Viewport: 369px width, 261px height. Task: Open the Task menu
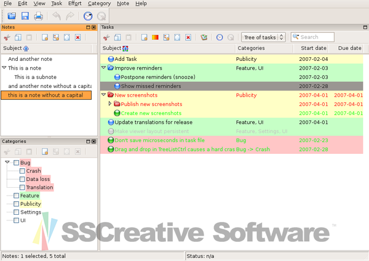(x=57, y=4)
